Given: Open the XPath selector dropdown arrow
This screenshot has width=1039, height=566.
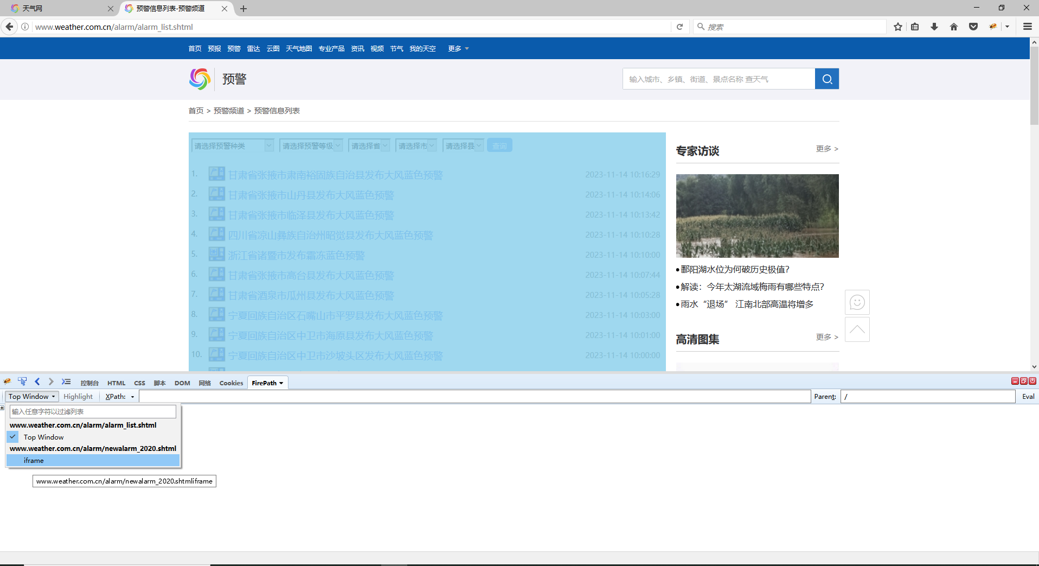Looking at the screenshot, I should pos(133,396).
